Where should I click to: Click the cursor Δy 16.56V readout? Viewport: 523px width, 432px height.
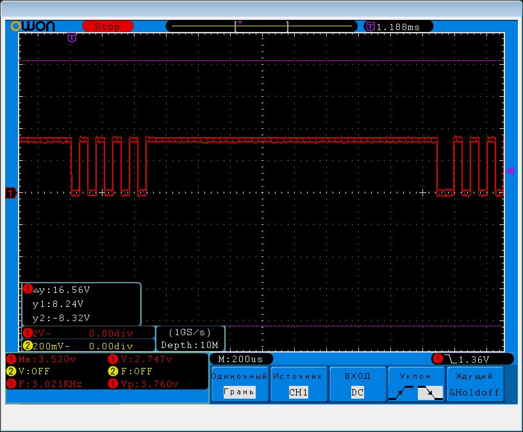pos(61,290)
